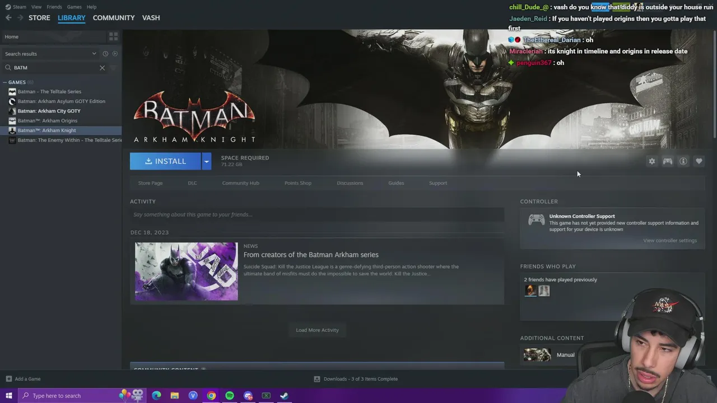Click Add a Game plus icon
Viewport: 717px width, 403px height.
[8, 379]
